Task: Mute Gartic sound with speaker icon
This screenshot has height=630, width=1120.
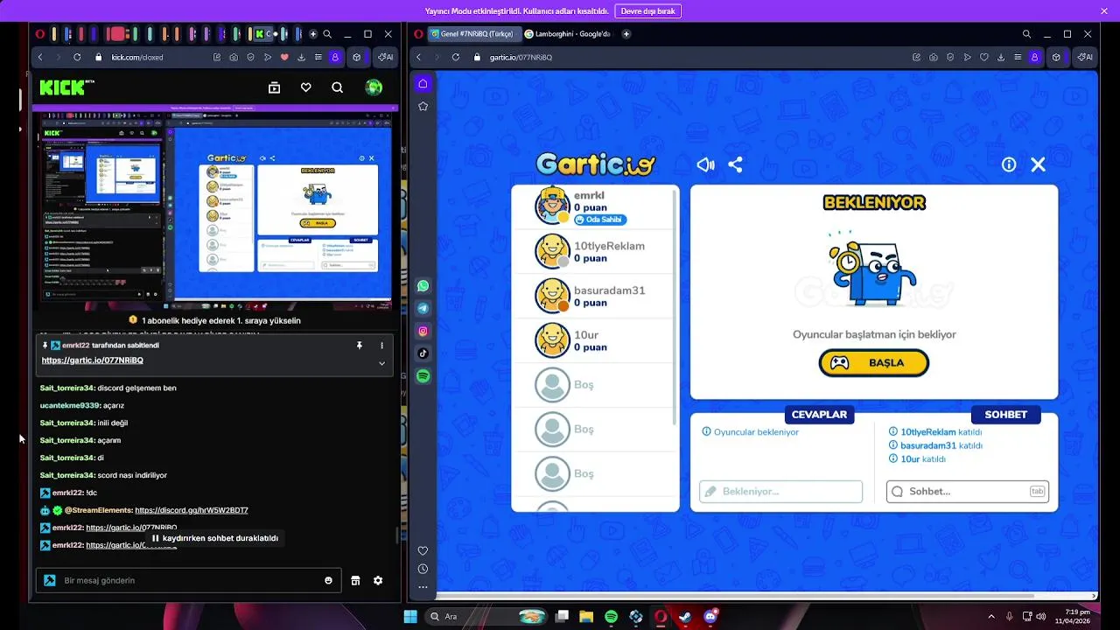Action: 705,164
